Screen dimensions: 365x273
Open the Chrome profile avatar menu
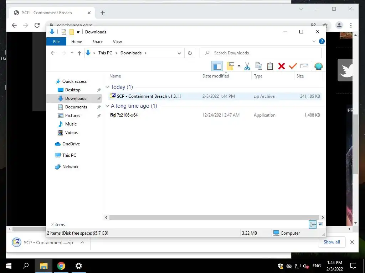(339, 25)
